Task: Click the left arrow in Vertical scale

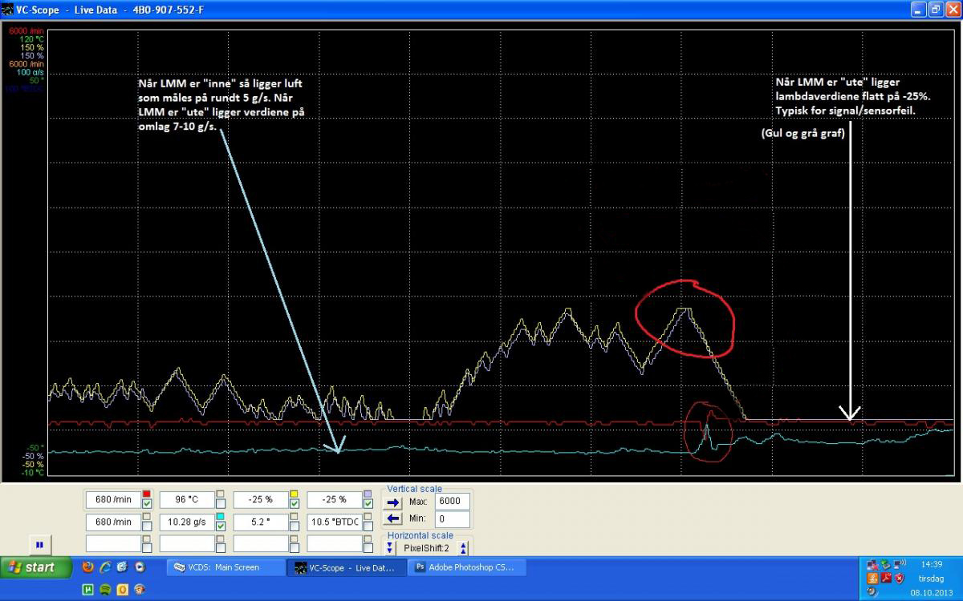Action: (x=393, y=518)
